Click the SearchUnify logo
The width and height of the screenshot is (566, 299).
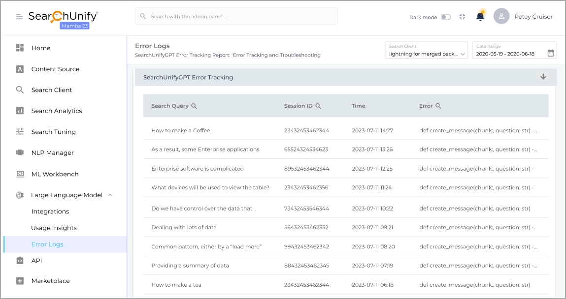(x=63, y=17)
